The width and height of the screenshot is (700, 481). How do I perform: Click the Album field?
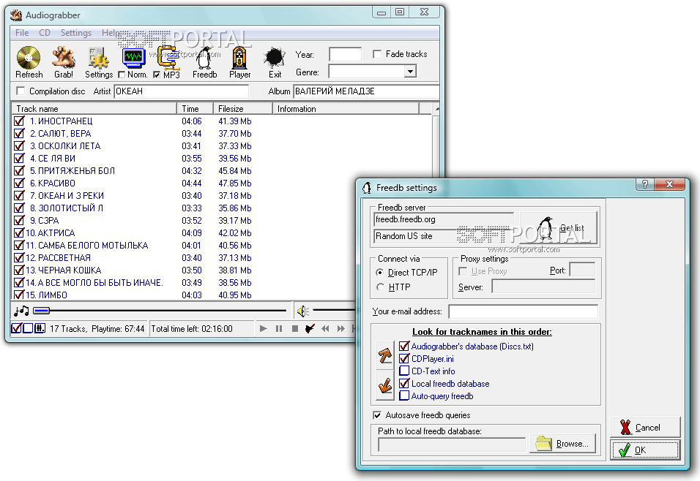pyautogui.click(x=367, y=91)
